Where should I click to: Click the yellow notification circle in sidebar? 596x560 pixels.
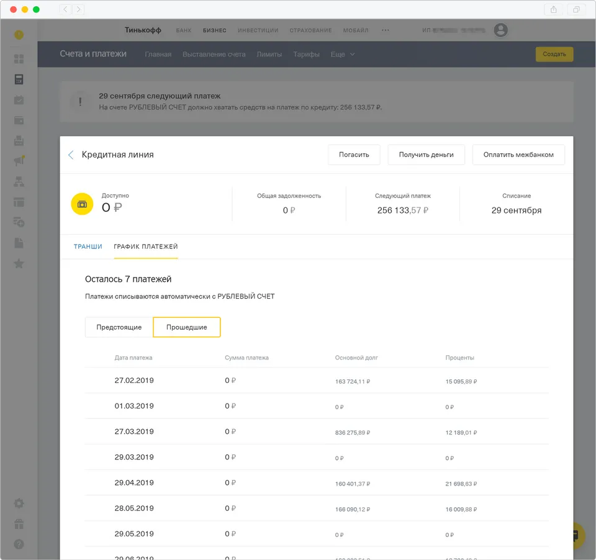(19, 35)
